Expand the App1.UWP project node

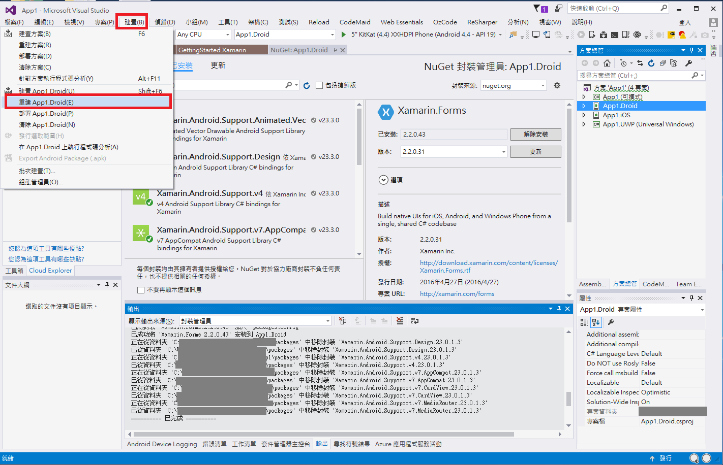point(584,124)
